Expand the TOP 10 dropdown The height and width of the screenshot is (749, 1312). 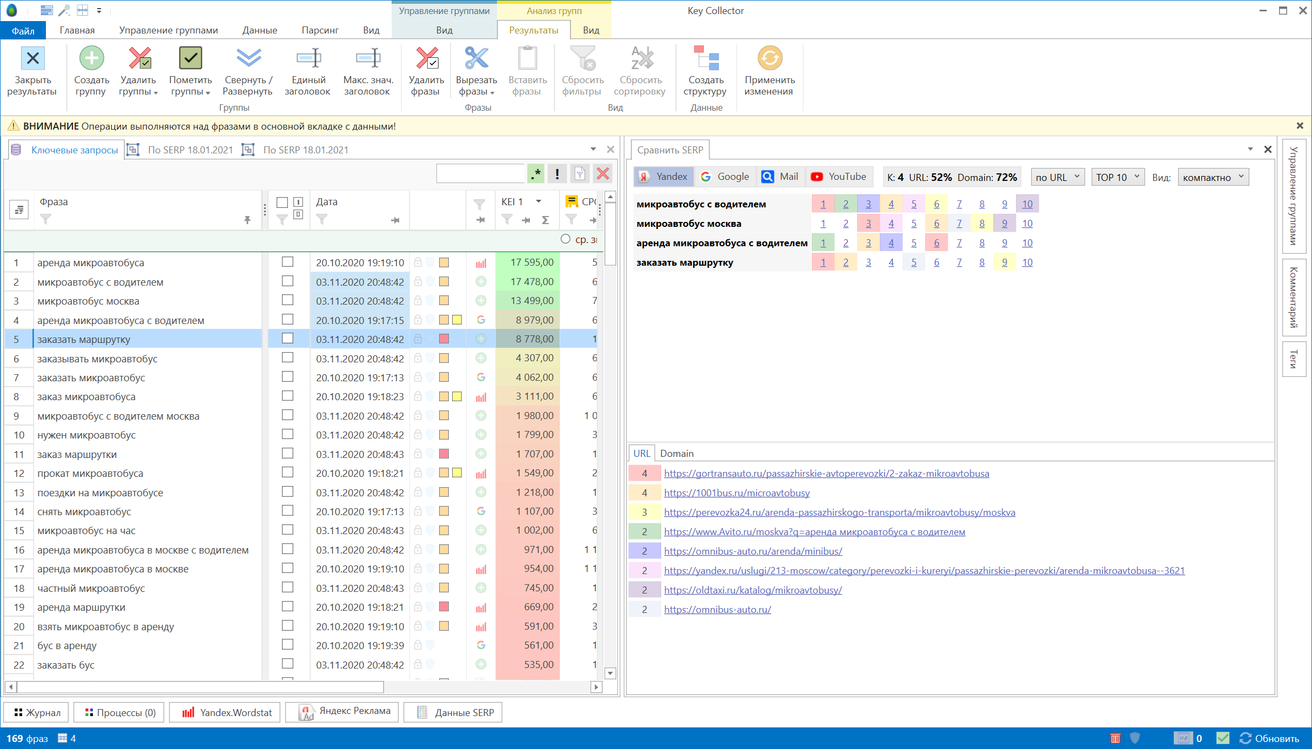click(1117, 177)
